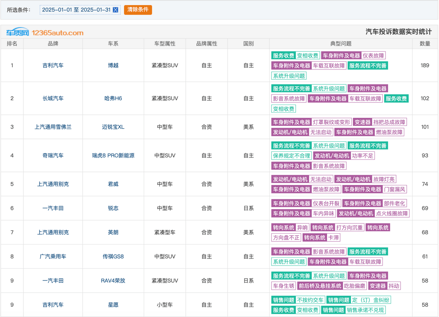The width and height of the screenshot is (439, 317).
Task: Click complaint count 102
Action: click(425, 98)
